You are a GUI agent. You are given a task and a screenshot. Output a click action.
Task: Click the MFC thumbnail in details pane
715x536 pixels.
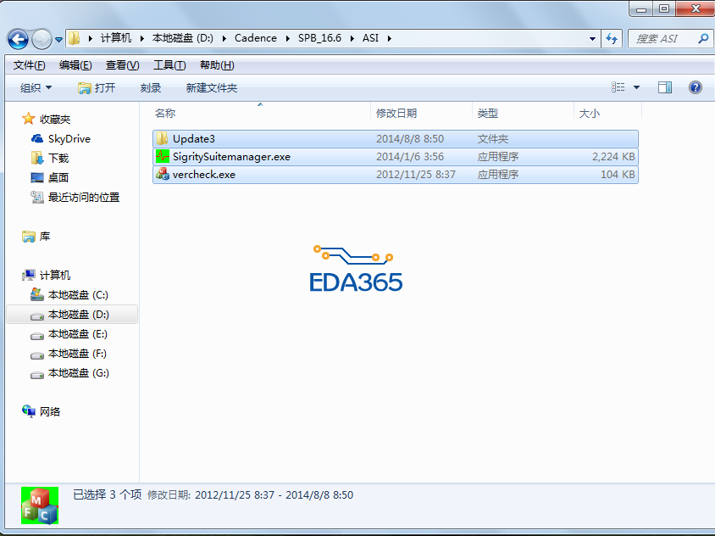click(x=40, y=505)
